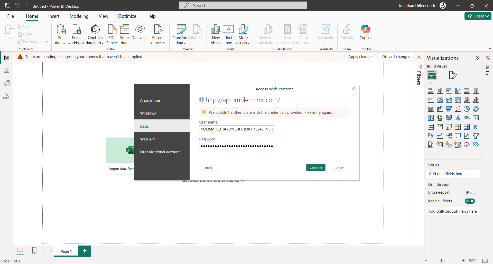Select the Power Automate visual
The width and height of the screenshot is (493, 264).
click(x=476, y=145)
